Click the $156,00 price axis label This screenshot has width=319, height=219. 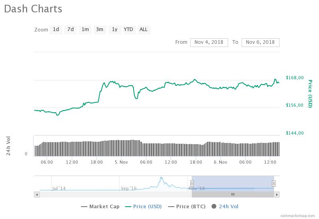click(x=295, y=105)
